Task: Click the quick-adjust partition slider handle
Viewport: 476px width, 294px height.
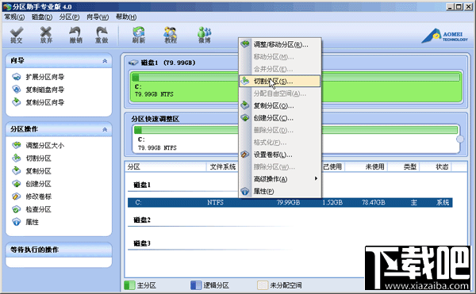Action: coord(460,139)
